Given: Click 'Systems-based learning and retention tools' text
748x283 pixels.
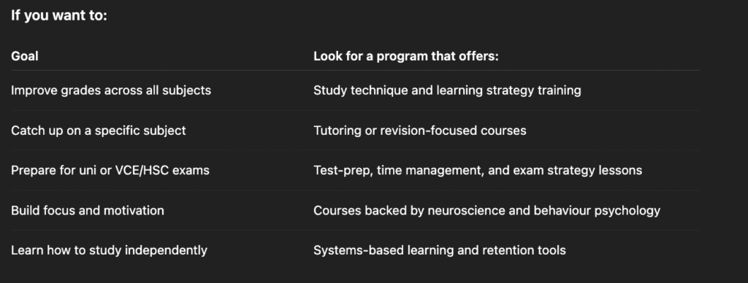Looking at the screenshot, I should coord(439,251).
